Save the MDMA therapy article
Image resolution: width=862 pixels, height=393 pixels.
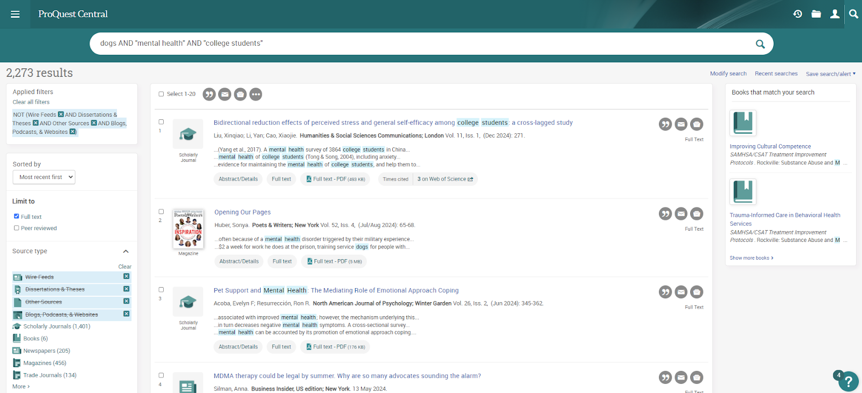click(x=697, y=377)
